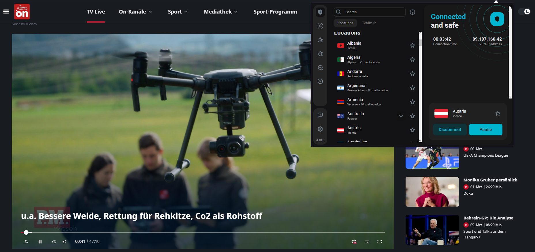535x252 pixels.
Task: Open UEFA Champions League video thumbnail
Action: click(432, 158)
